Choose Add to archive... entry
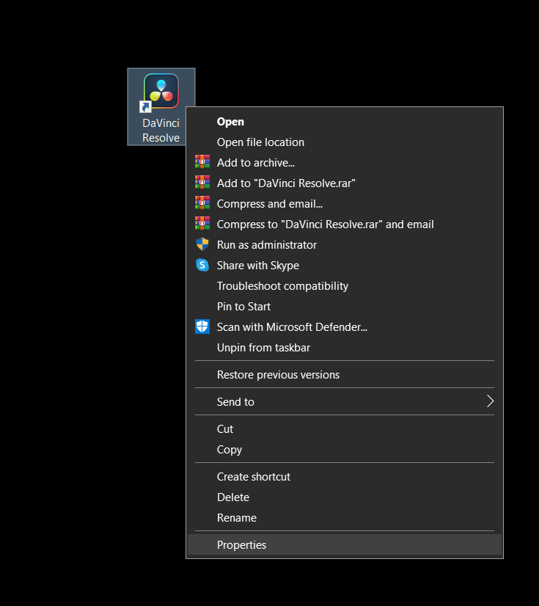The image size is (539, 606). [345, 163]
